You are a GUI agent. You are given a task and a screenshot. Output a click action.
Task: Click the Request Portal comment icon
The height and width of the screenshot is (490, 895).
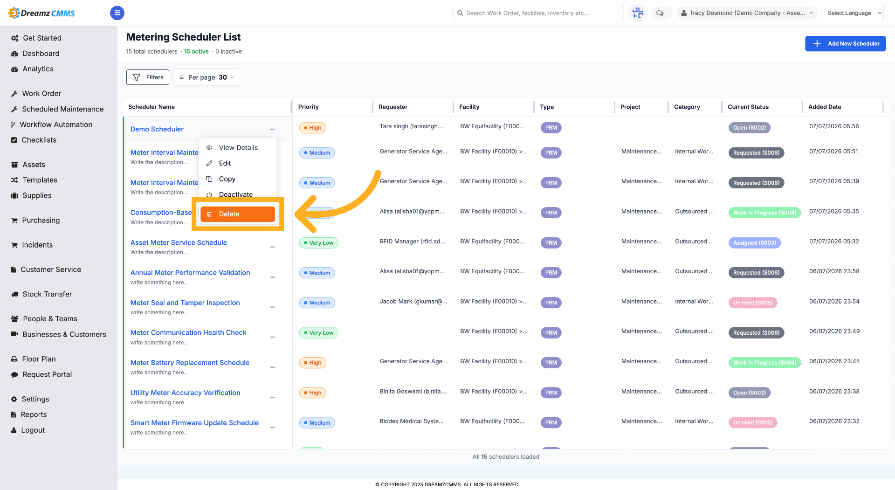pos(14,375)
